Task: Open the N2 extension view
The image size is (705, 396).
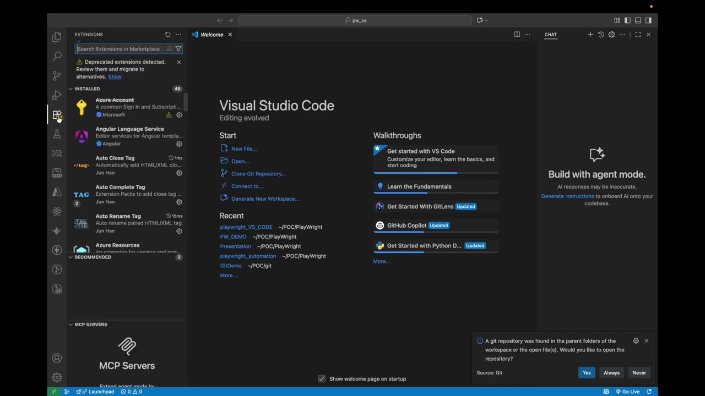Action: pos(57,153)
